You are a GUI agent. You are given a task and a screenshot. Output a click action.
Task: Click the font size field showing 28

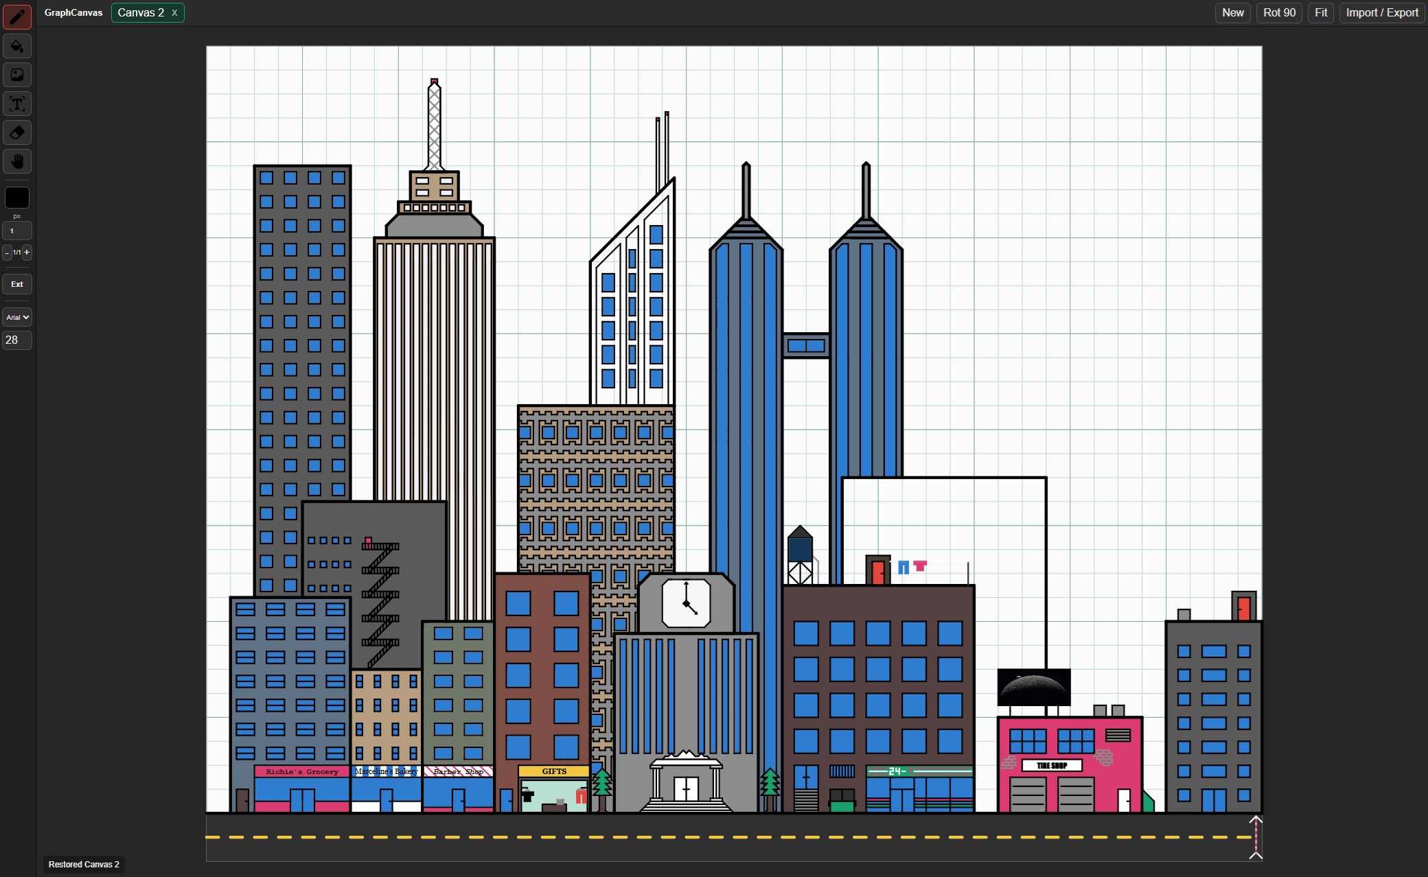[17, 340]
